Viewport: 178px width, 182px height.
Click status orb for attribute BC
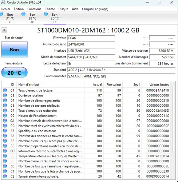tap(5, 146)
